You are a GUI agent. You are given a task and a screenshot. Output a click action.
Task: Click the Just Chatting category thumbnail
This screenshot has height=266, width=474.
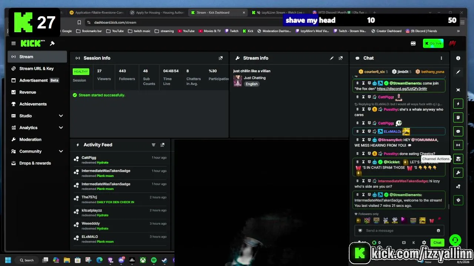click(x=237, y=81)
